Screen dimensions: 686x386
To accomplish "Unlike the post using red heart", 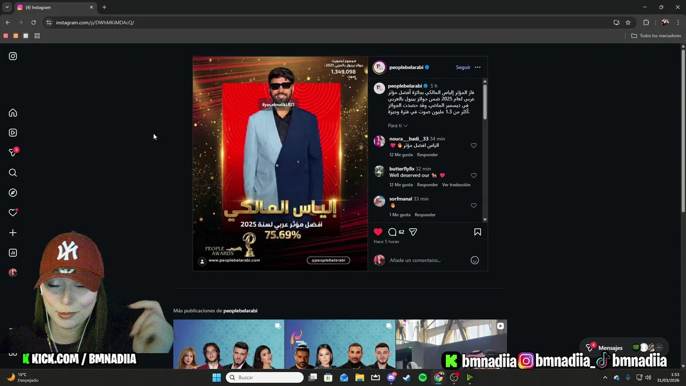I will [x=378, y=232].
